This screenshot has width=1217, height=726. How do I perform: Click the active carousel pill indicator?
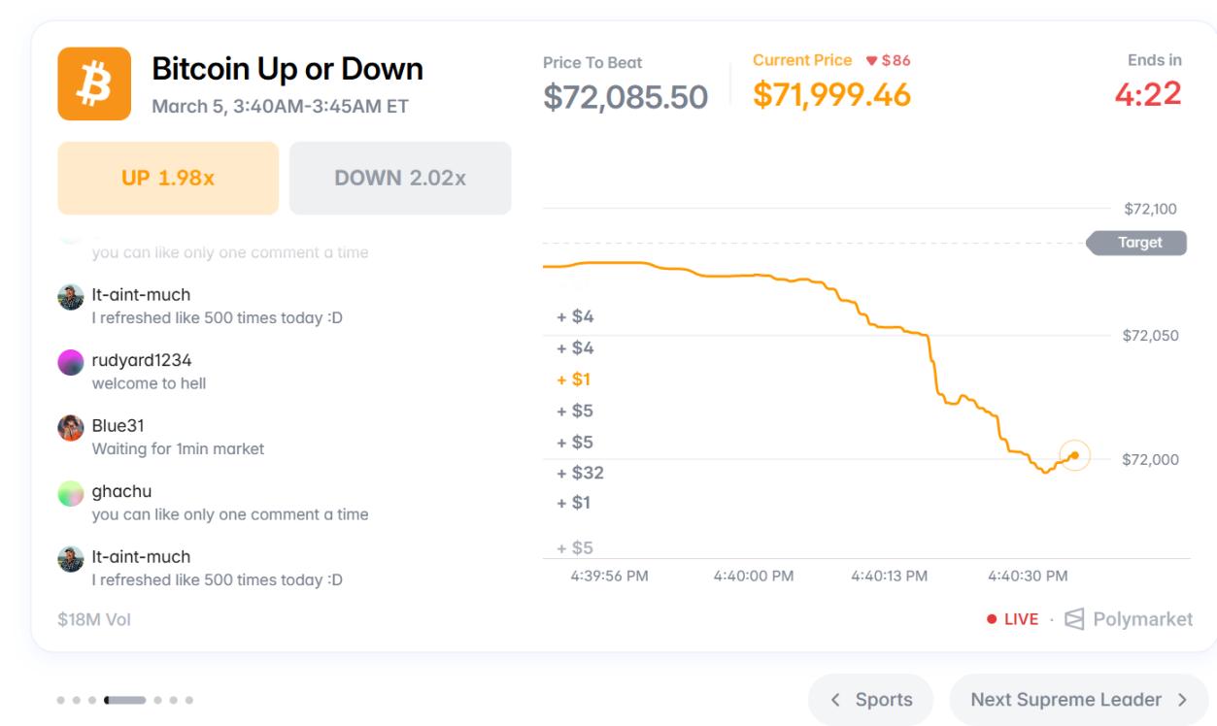tap(125, 700)
